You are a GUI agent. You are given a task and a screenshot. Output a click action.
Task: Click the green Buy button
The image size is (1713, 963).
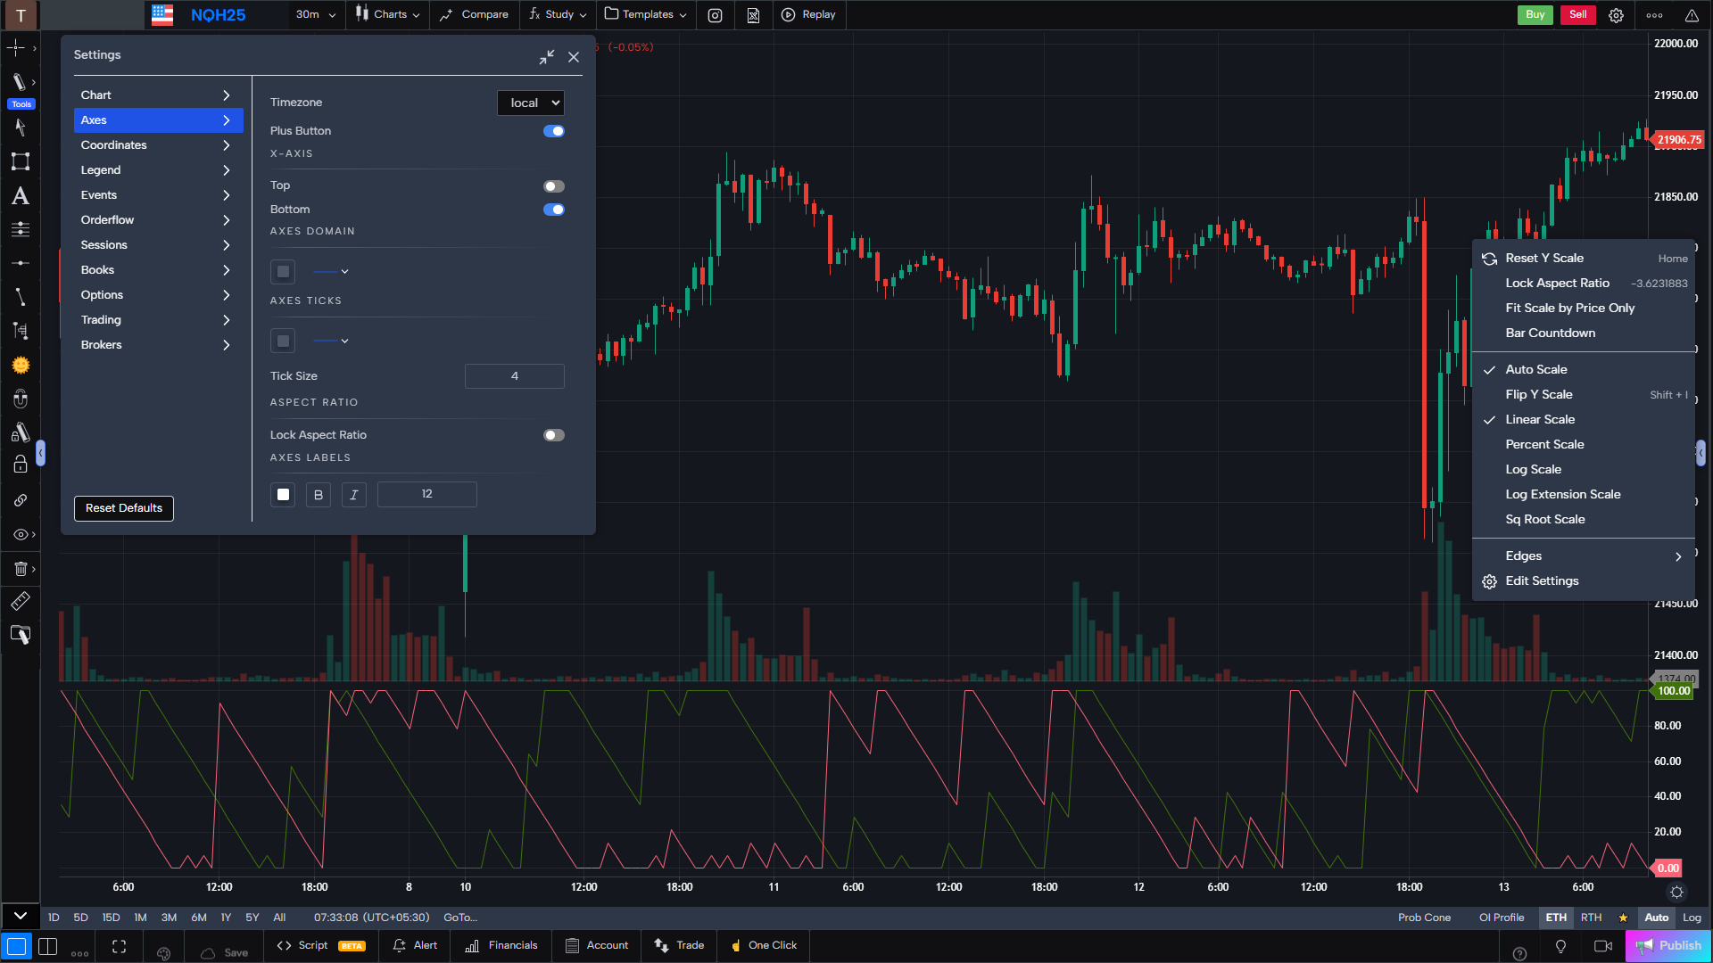pyautogui.click(x=1535, y=15)
